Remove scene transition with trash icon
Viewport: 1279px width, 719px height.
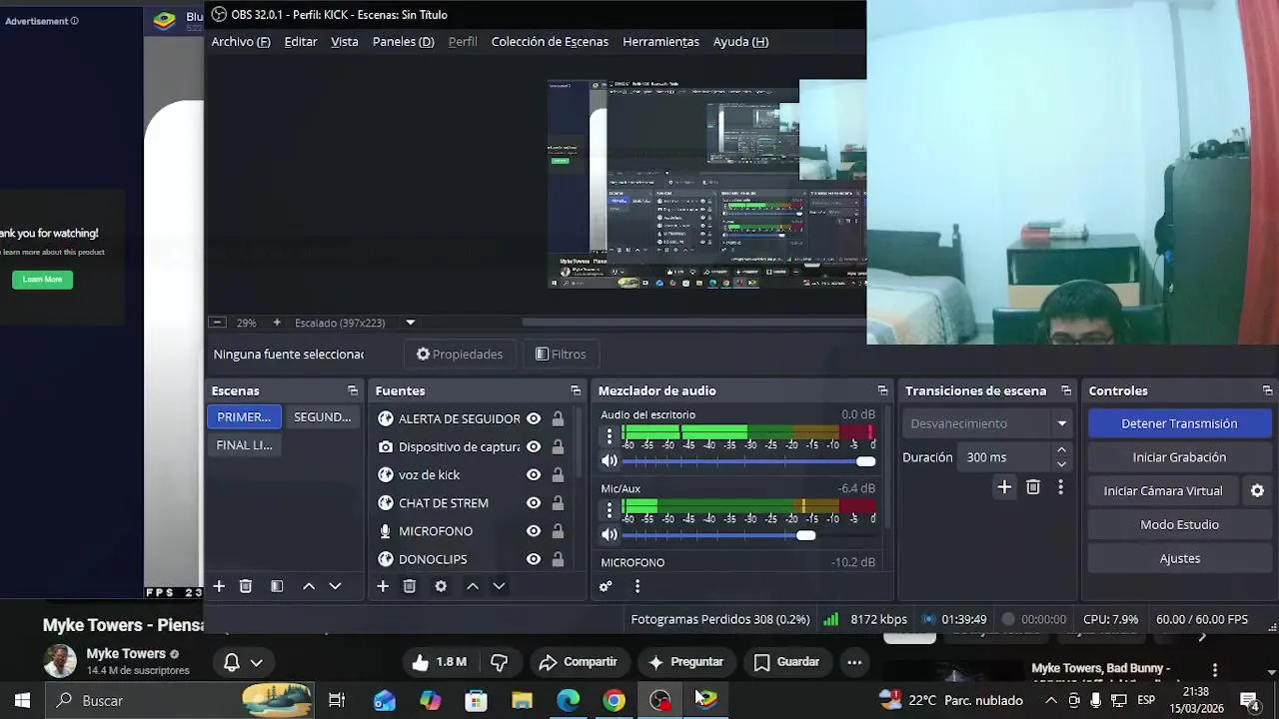tap(1033, 487)
